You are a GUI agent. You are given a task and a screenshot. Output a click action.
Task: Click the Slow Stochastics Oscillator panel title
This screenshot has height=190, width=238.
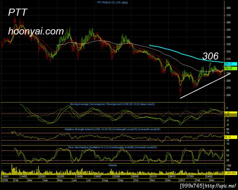[113, 147]
